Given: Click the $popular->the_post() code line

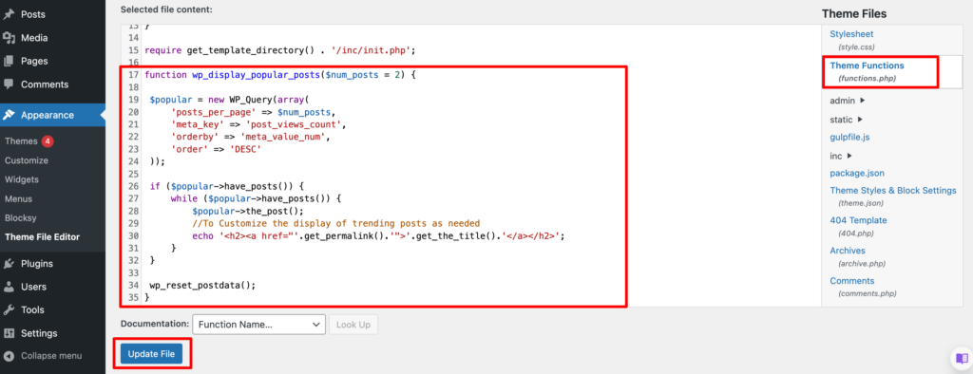Looking at the screenshot, I should point(248,211).
